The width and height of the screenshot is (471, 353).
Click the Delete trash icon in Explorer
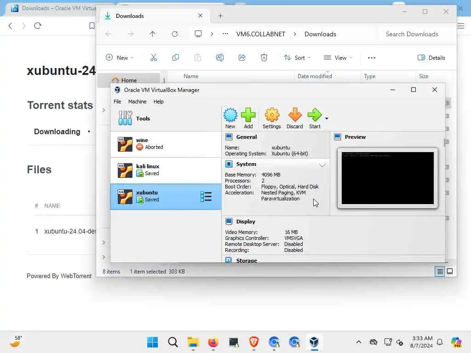[x=264, y=57]
